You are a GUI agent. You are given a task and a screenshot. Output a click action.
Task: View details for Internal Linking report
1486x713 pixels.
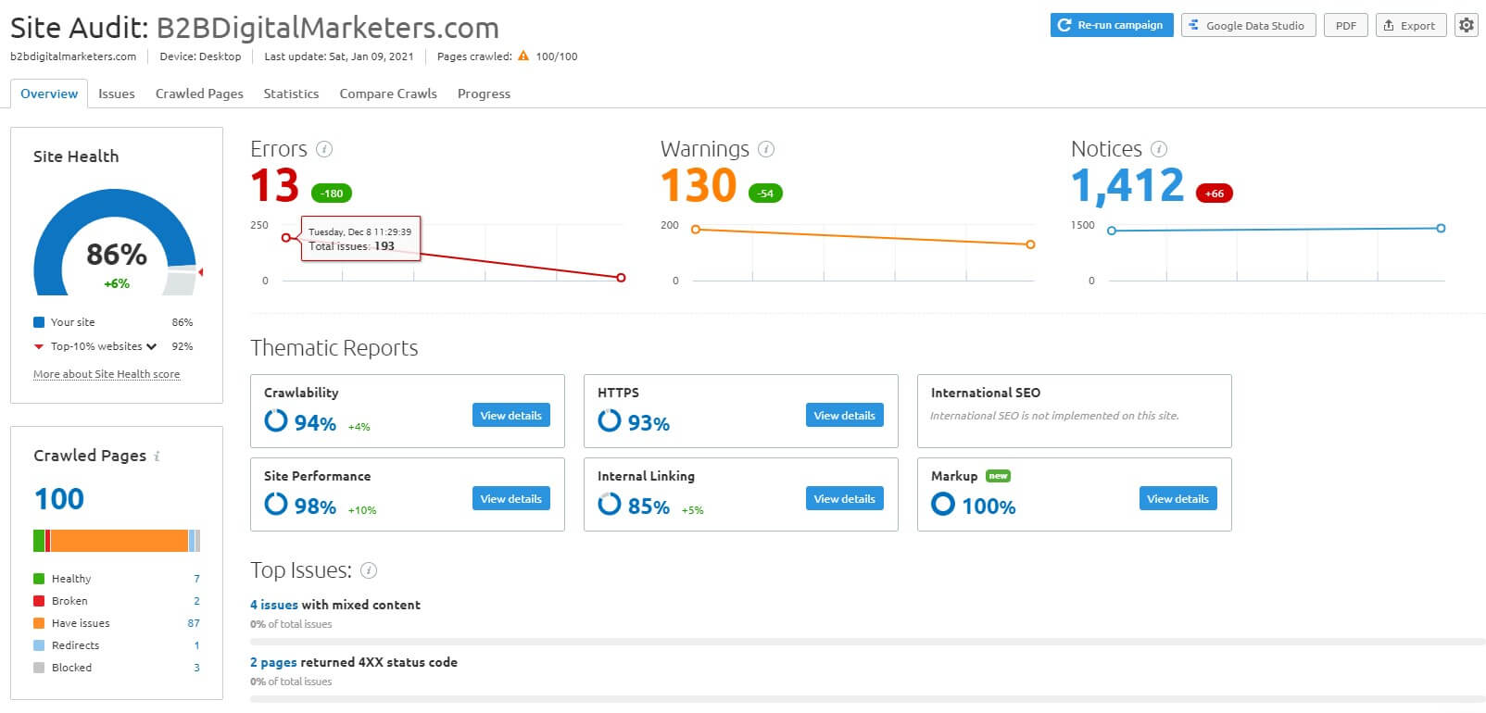pos(844,498)
